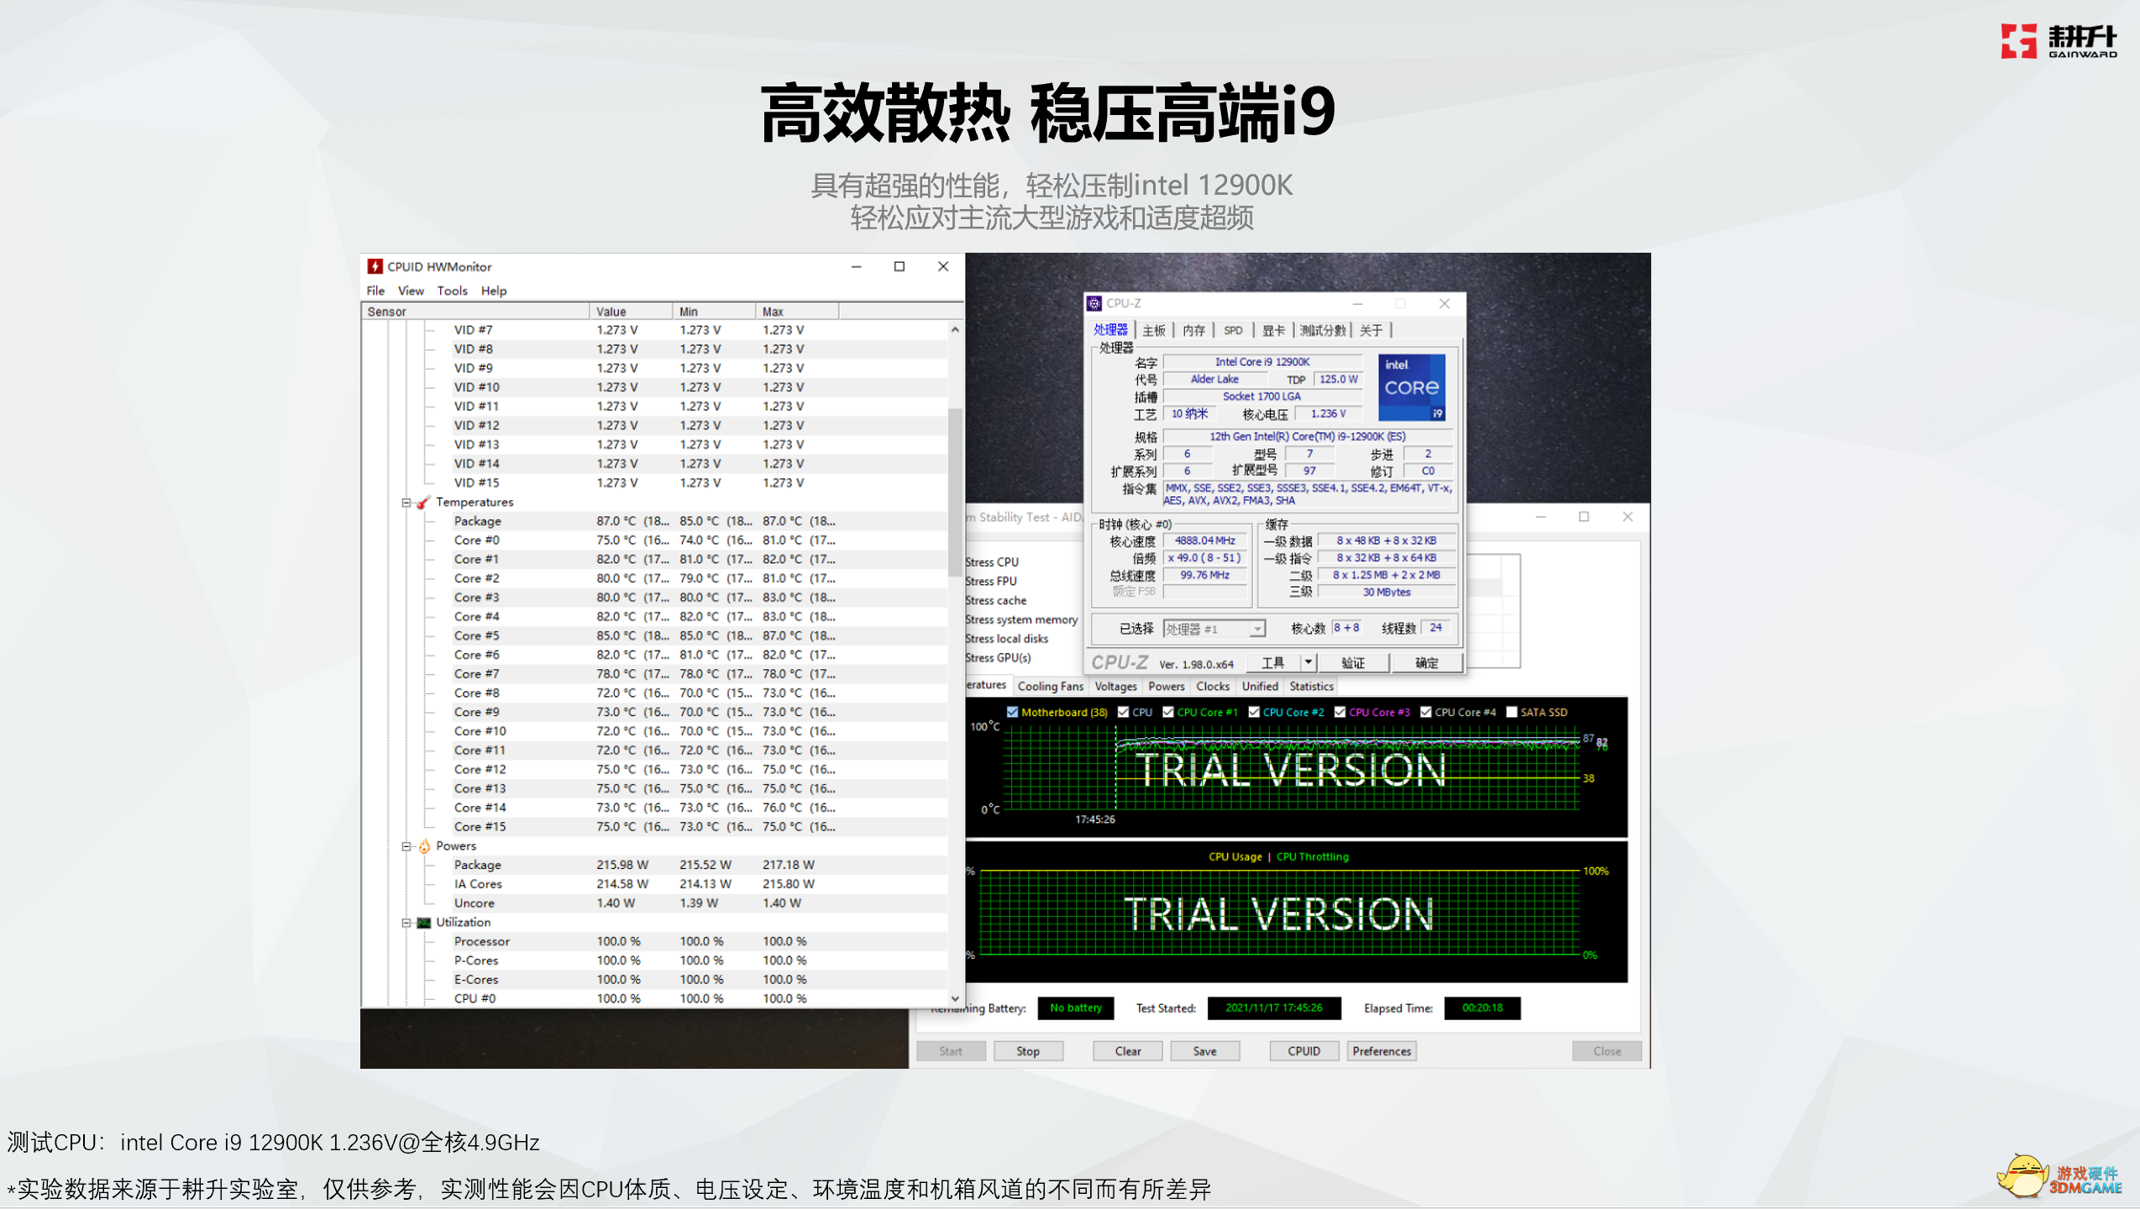This screenshot has width=2140, height=1209.
Task: Click the flame icon beside Powers
Action: tap(424, 846)
